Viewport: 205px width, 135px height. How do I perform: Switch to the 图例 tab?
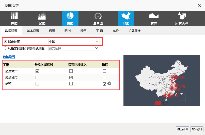(x=68, y=31)
